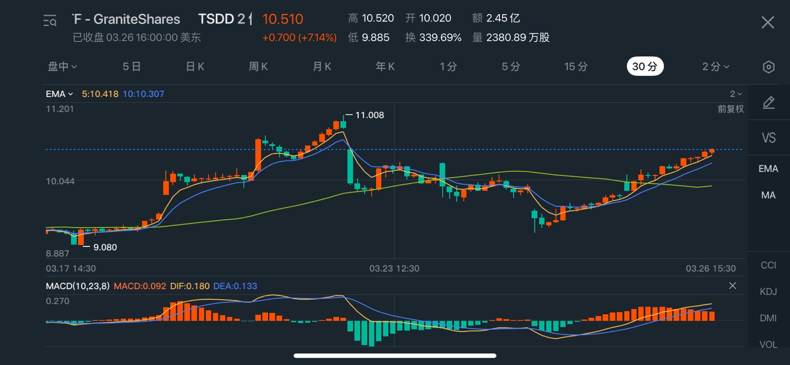Expand the 2分 interval dropdown
790x365 pixels.
click(x=716, y=66)
